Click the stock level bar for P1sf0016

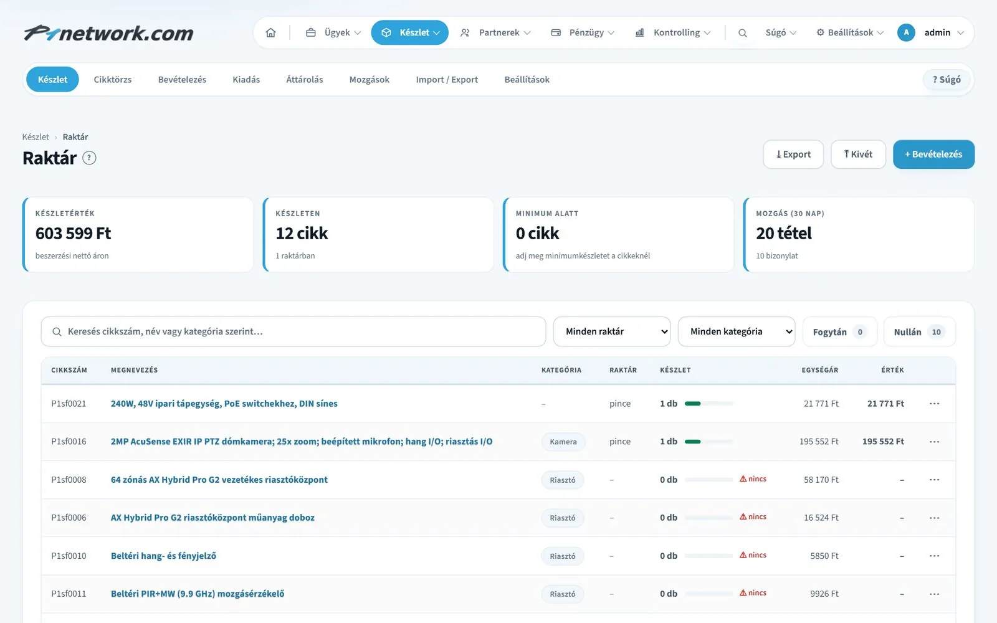coord(708,442)
